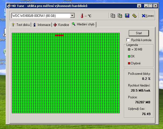Click the down-arrow tray button in title bar

(x=139, y=6)
